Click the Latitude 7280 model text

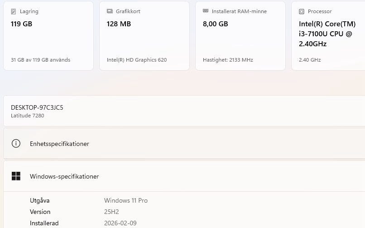point(28,116)
